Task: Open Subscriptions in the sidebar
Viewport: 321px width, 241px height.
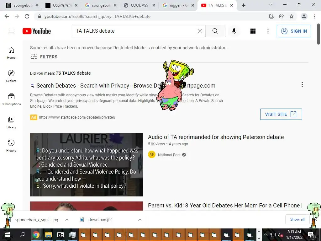Action: [11, 99]
